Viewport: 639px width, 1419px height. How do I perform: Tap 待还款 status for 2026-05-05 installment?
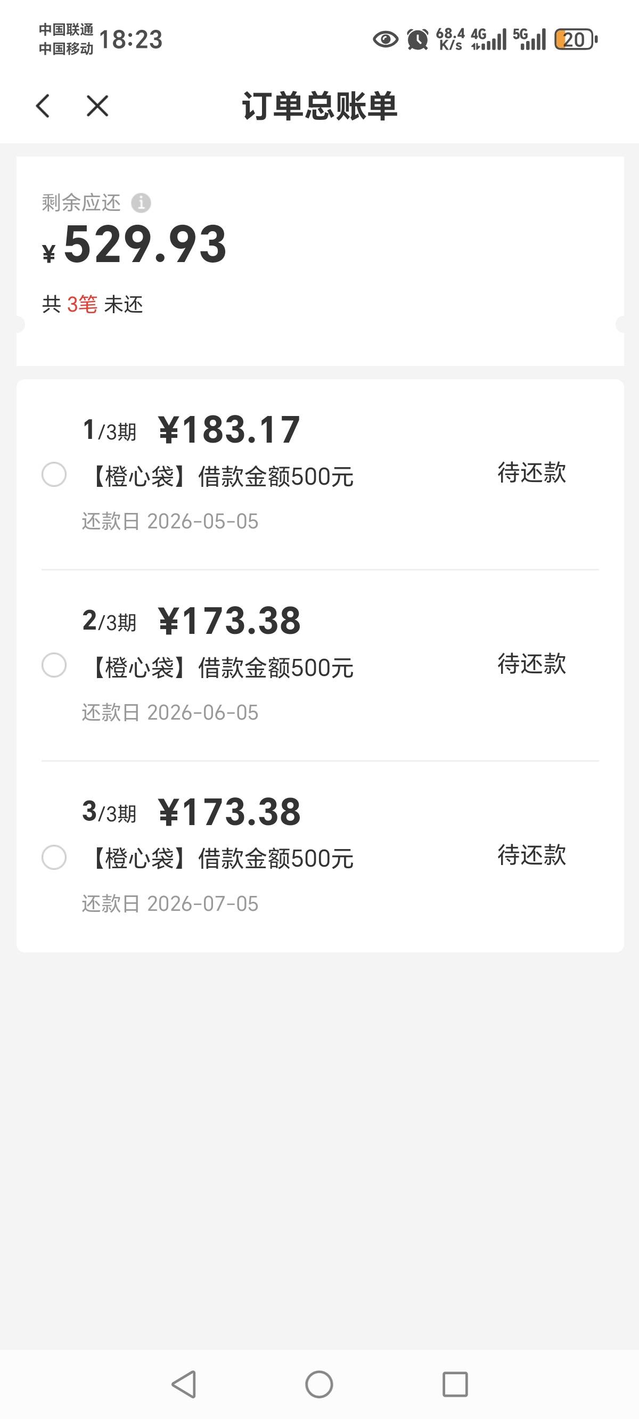coord(531,472)
